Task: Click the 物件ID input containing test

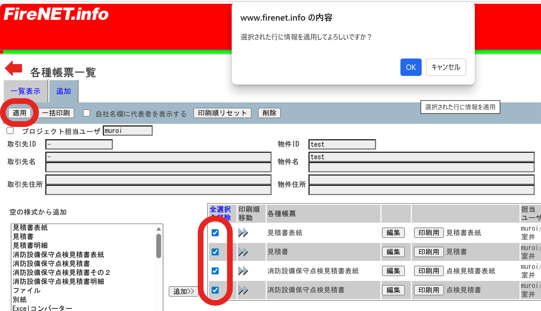Action: [342, 144]
